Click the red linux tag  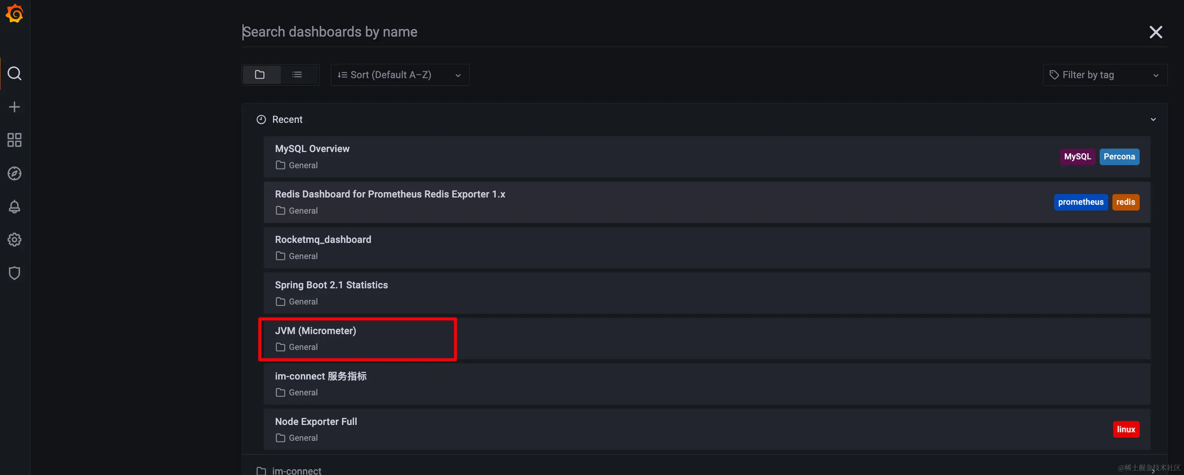coord(1126,430)
